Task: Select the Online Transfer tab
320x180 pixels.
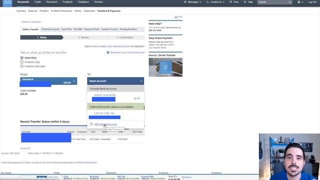Action: click(x=30, y=29)
